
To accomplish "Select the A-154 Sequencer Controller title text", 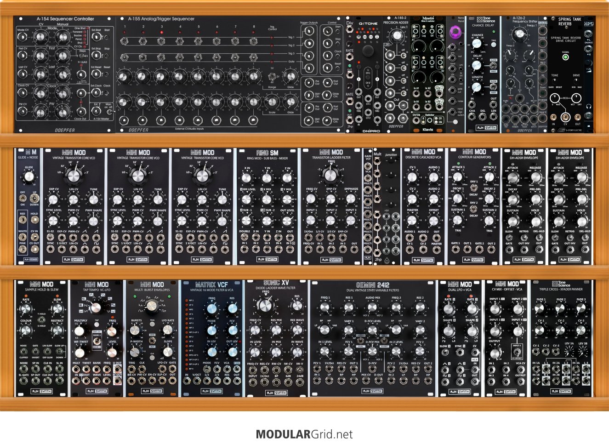I will (x=65, y=19).
